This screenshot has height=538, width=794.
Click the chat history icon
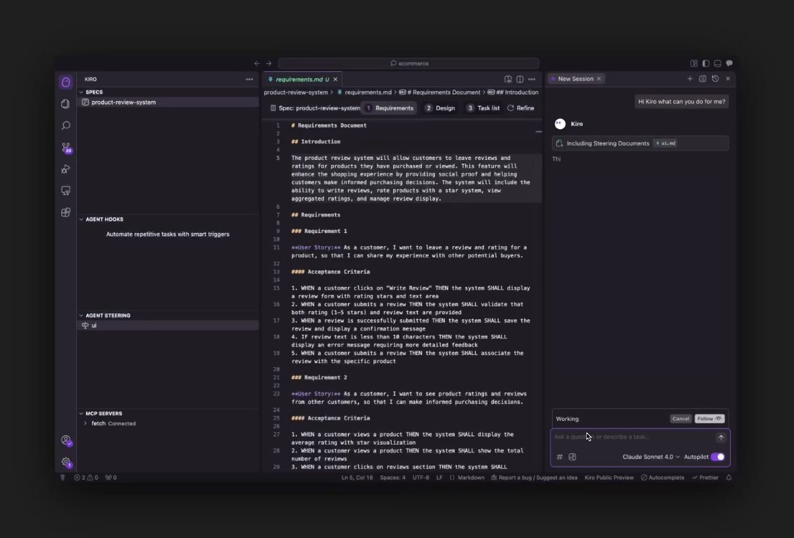(x=715, y=79)
